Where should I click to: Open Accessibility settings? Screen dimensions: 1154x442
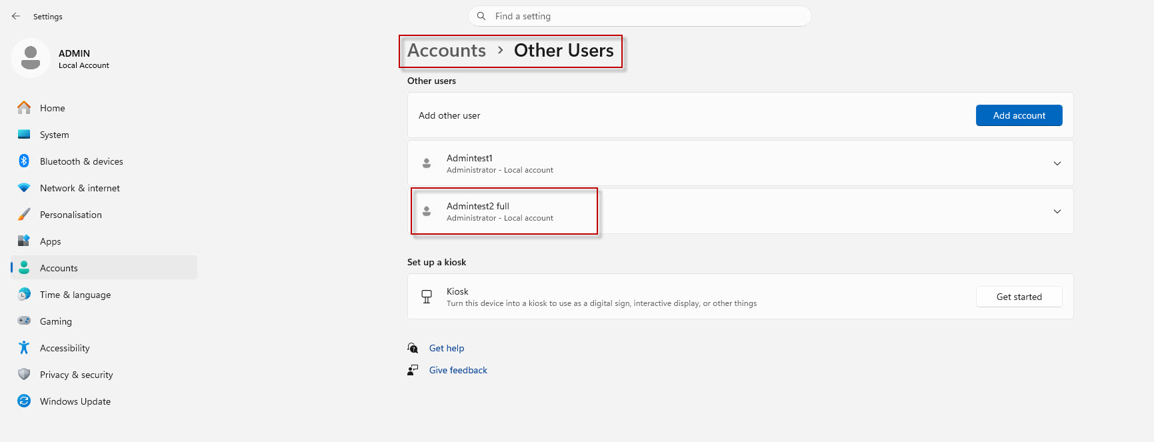click(104, 347)
